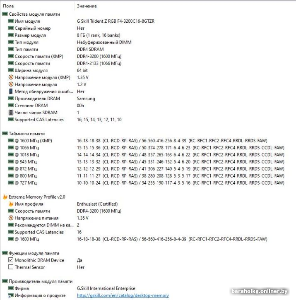Viewport: 296px width, 300px height.
Task: Toggle the Thermal Sensor checkbox
Action: click(x=11, y=267)
